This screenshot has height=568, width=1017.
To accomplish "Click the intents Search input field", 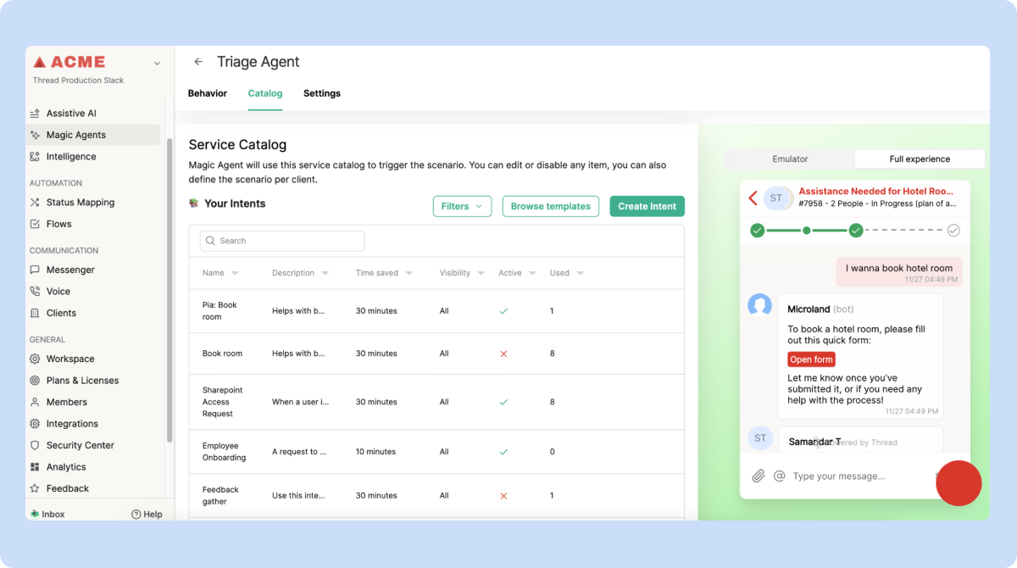I will (x=282, y=241).
